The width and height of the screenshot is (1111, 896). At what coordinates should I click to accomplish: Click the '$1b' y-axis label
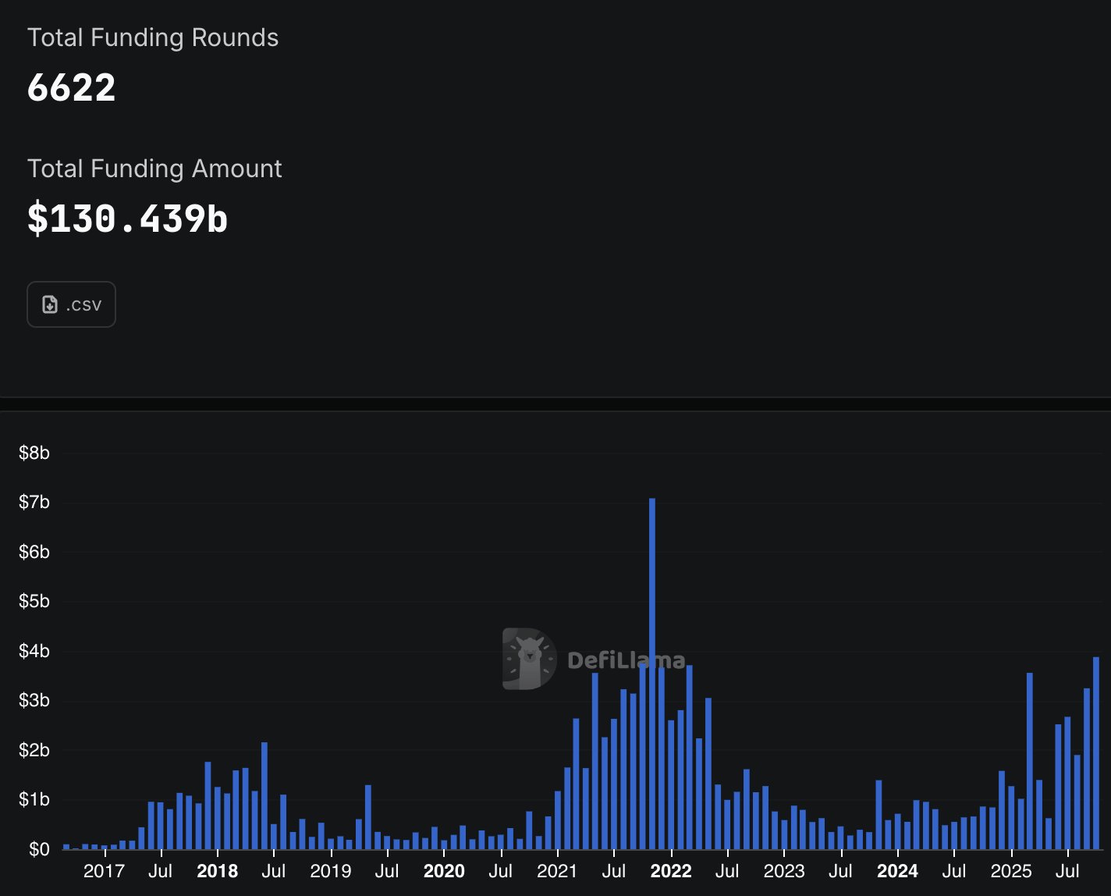(34, 799)
